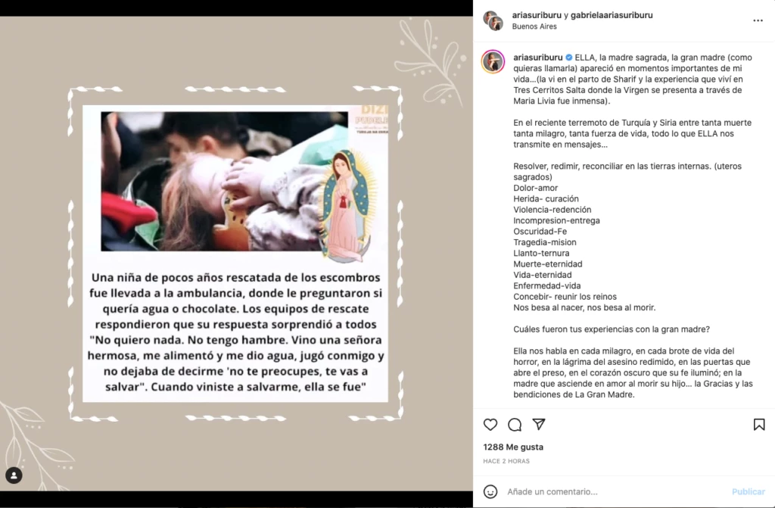Open ariasuriburu's story-ringed avatar in caption
Viewport: 775px width, 508px height.
point(493,62)
